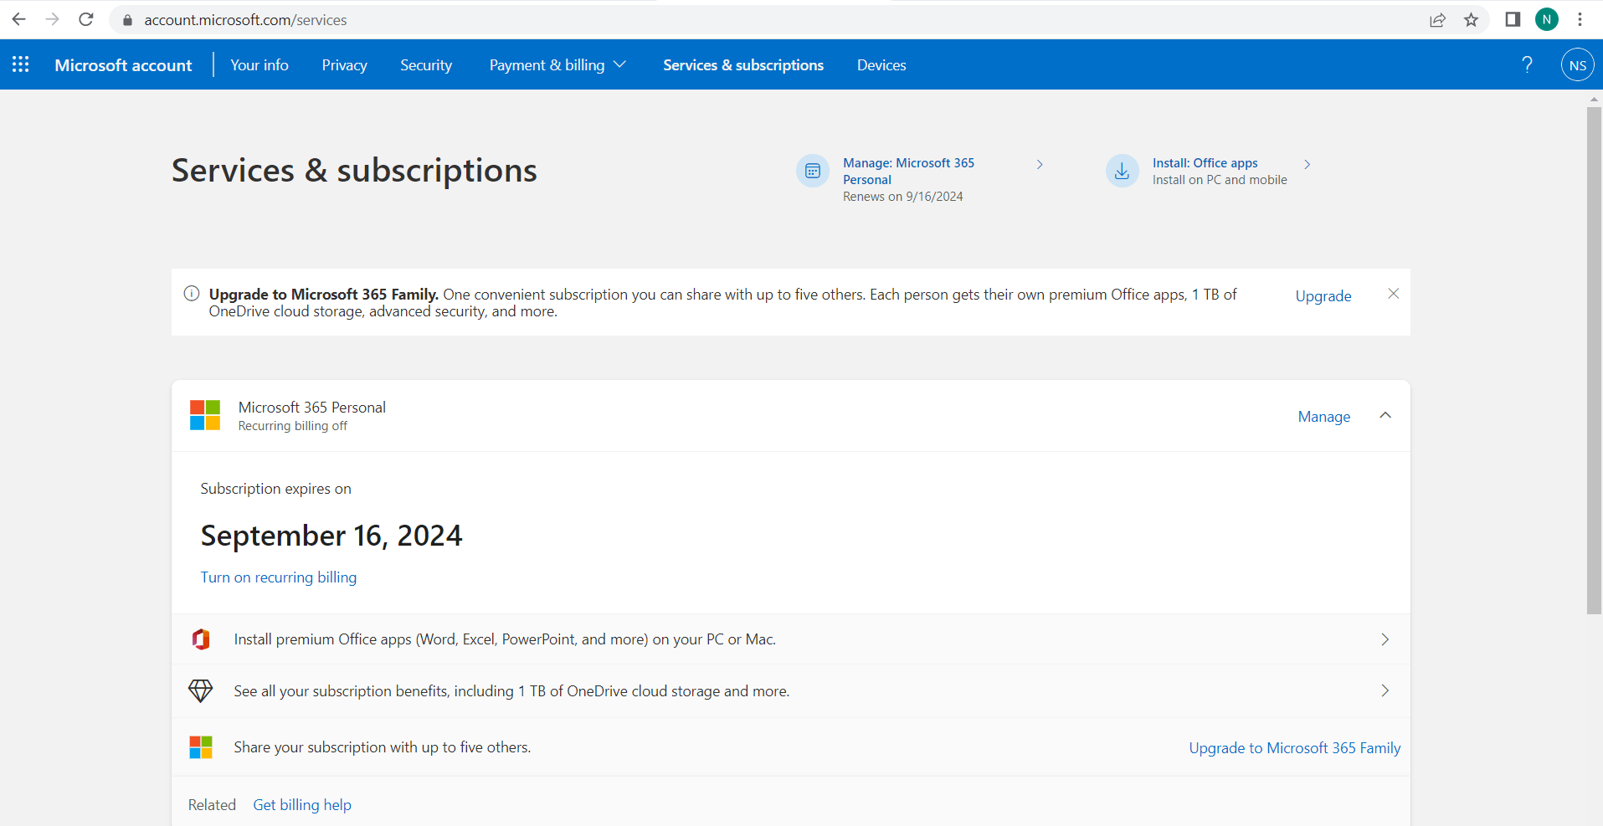Bookmark this page with the star icon
This screenshot has height=826, width=1603.
(1471, 20)
